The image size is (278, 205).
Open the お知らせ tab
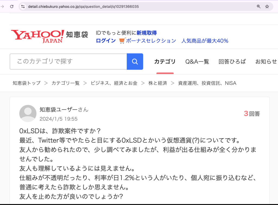point(266,62)
